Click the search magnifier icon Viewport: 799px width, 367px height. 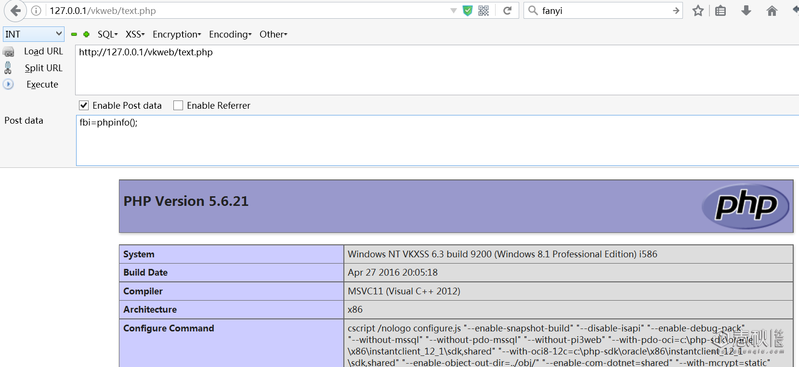533,11
